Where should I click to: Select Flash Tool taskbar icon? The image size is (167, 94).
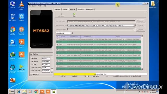pyautogui.click(x=54, y=91)
